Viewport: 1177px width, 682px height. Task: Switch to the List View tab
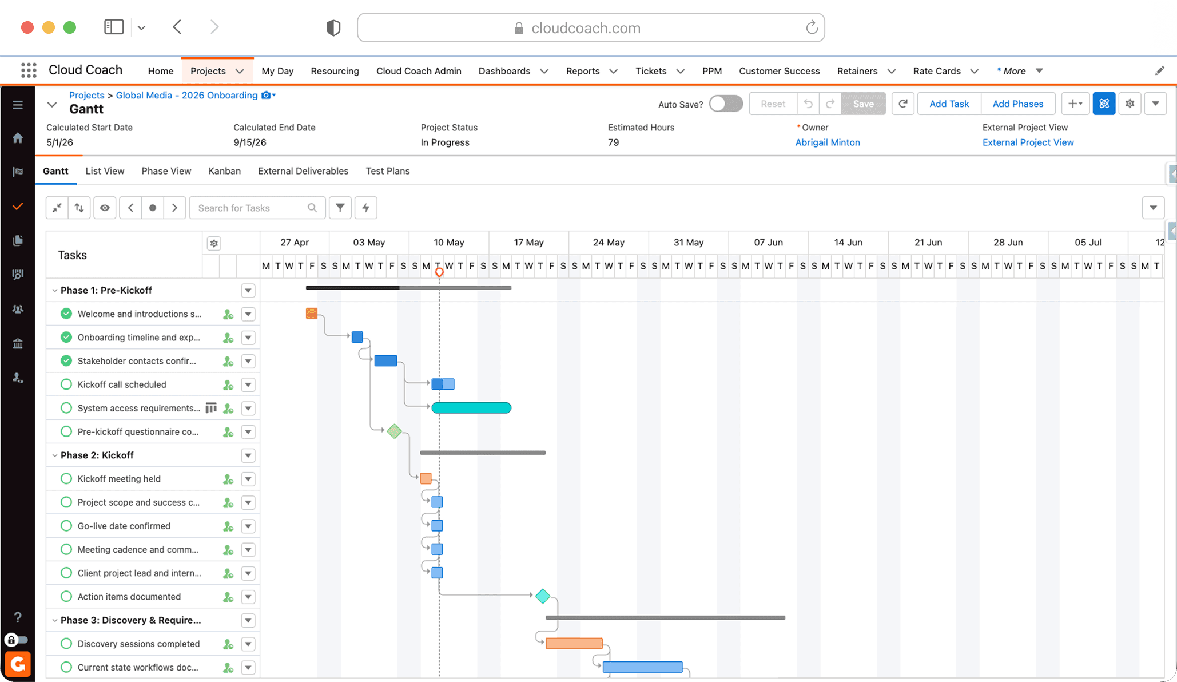coord(105,171)
